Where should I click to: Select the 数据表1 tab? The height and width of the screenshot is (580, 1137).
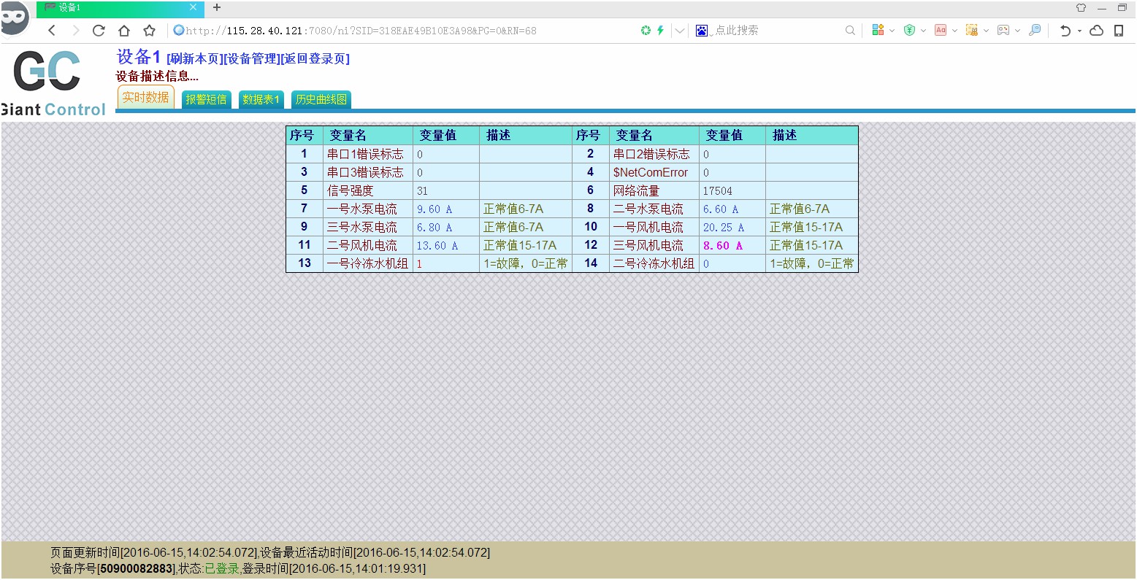pos(261,99)
